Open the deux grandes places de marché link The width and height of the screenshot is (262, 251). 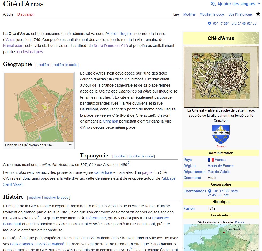pos(37,244)
